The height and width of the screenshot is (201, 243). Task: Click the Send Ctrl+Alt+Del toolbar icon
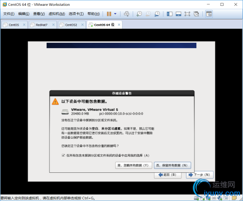[x=126, y=14]
